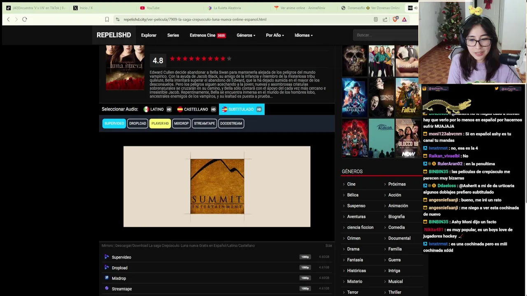Screen dimensions: 527x296
Task: Open the skull poster thumbnail in sidebar
Action: pyautogui.click(x=354, y=61)
